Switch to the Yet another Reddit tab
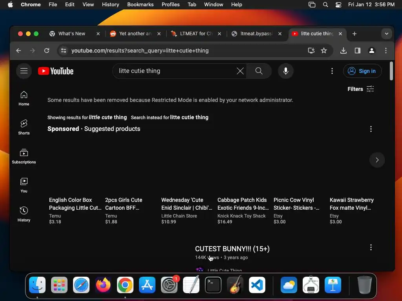Image resolution: width=402 pixels, height=301 pixels. [x=135, y=34]
